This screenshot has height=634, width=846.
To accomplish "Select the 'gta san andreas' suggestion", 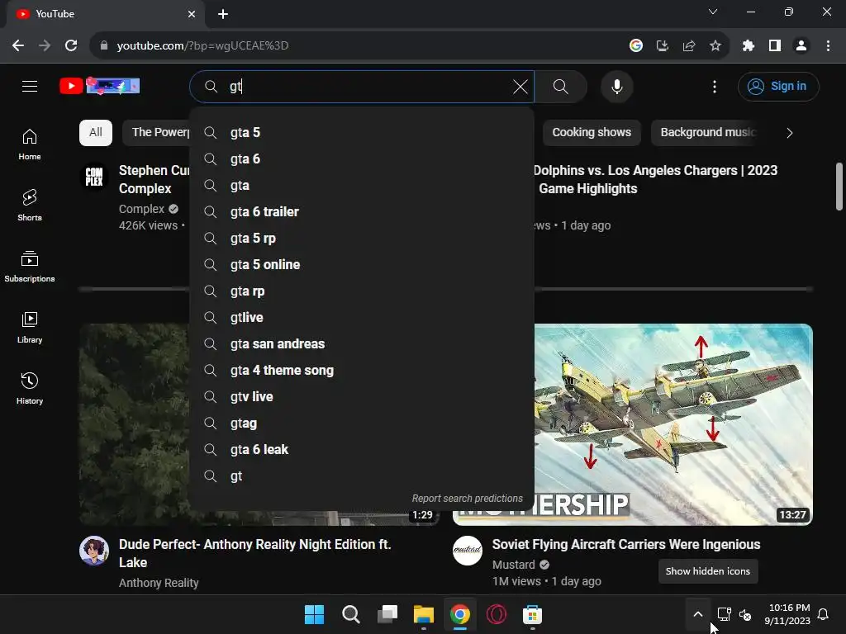I will click(362, 344).
